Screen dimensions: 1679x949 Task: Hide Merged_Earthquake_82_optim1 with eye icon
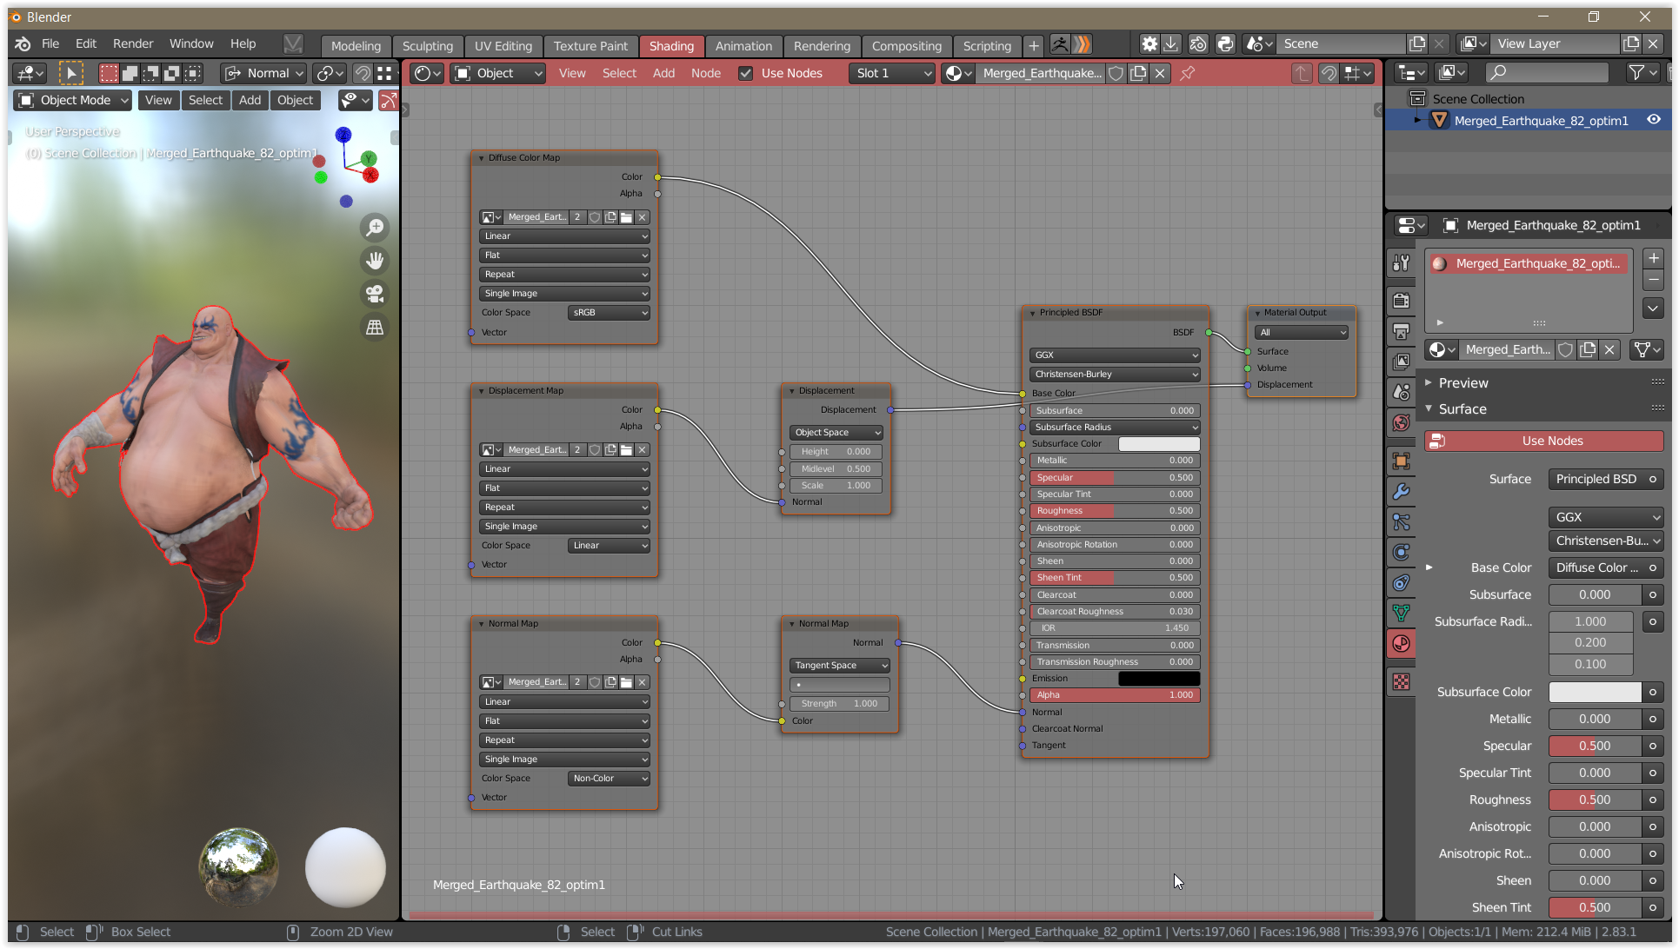click(x=1654, y=121)
